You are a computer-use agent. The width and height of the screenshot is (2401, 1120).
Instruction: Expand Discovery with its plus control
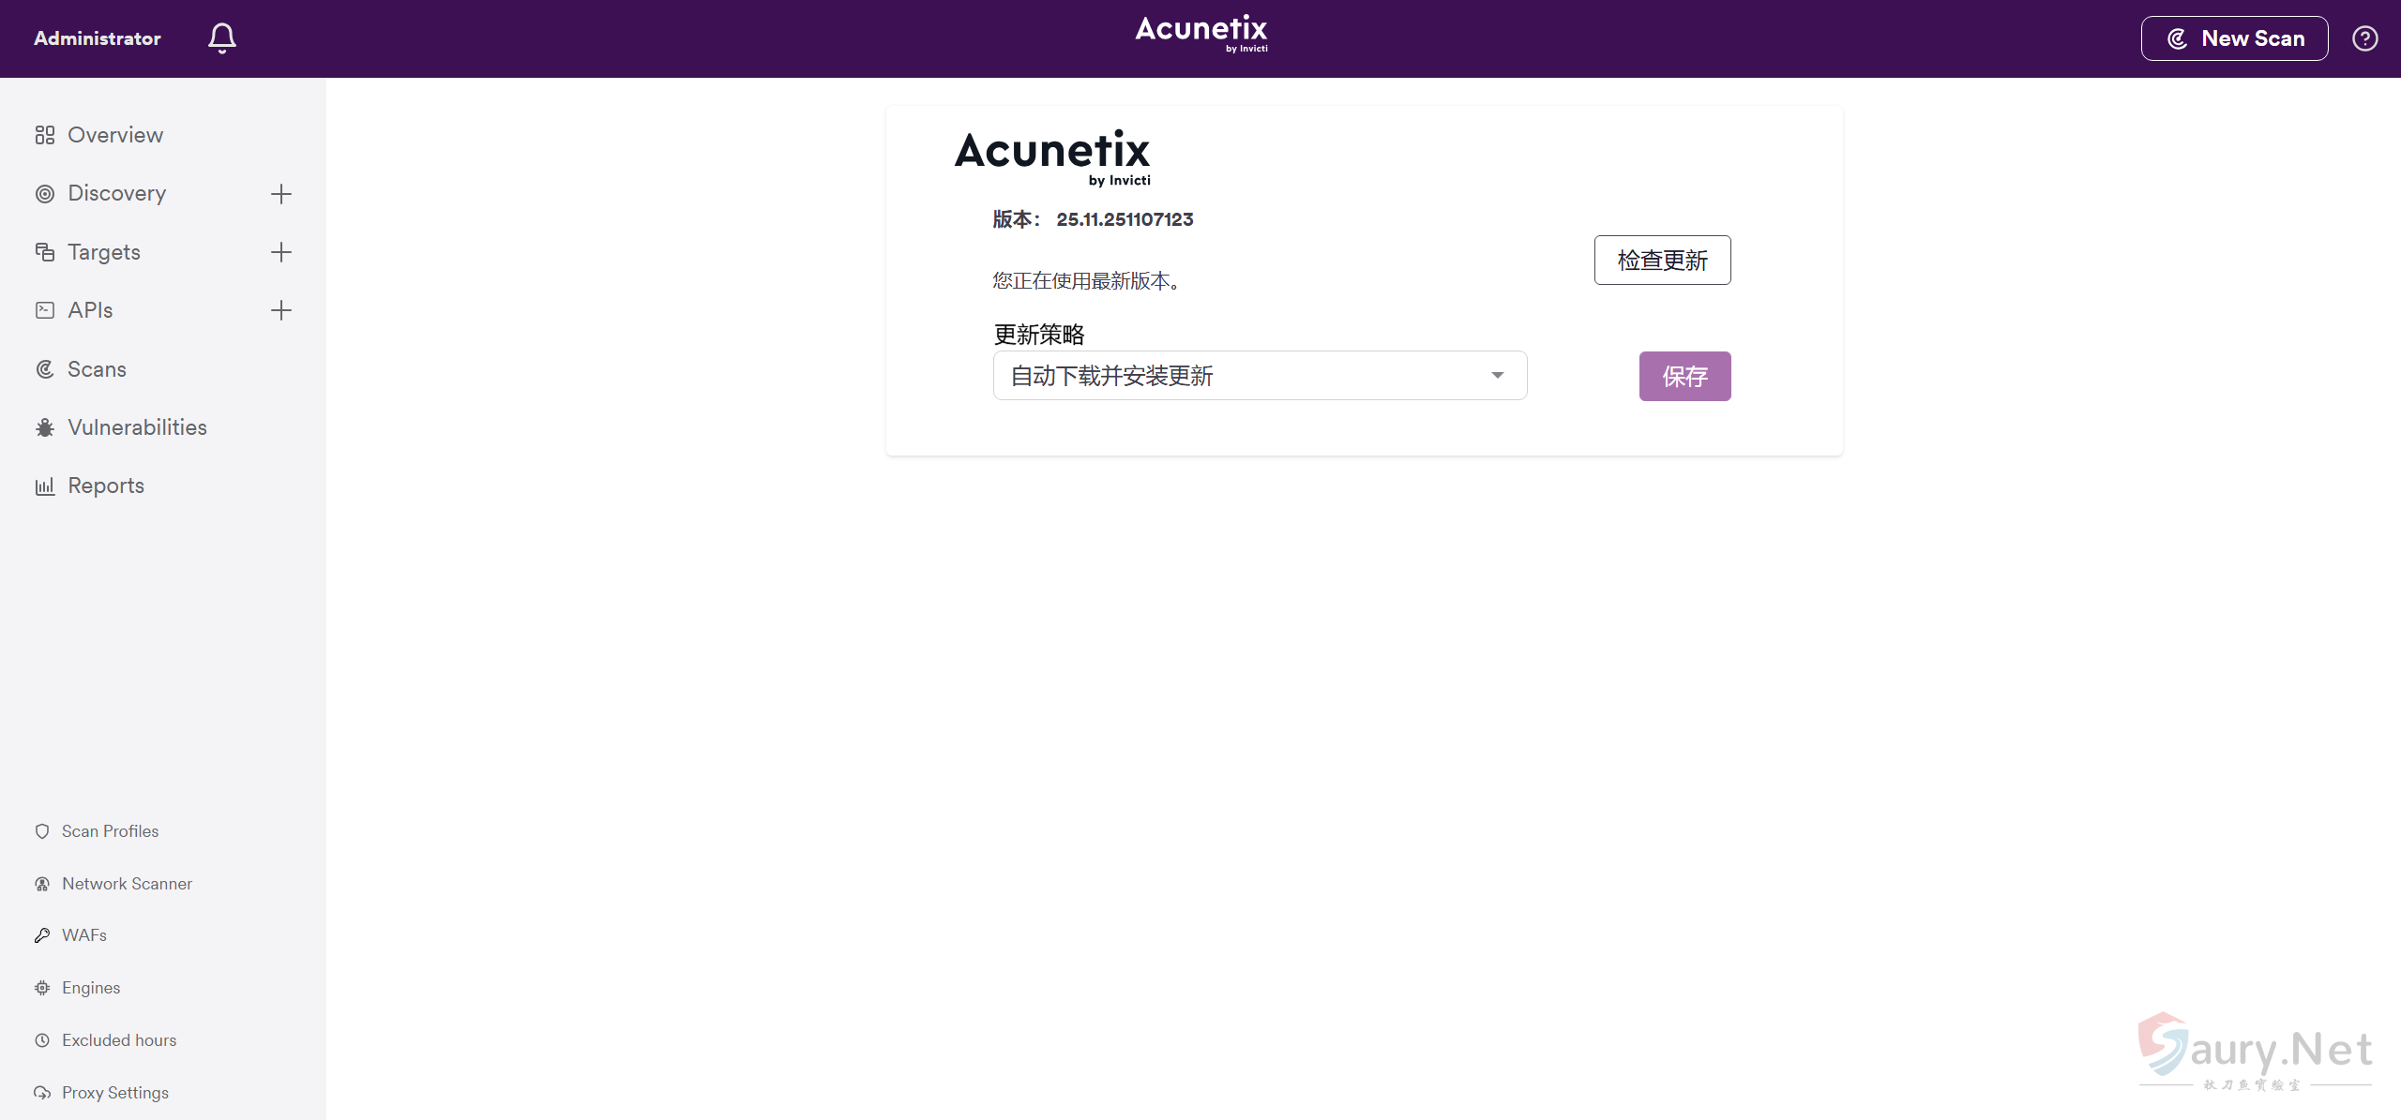280,193
